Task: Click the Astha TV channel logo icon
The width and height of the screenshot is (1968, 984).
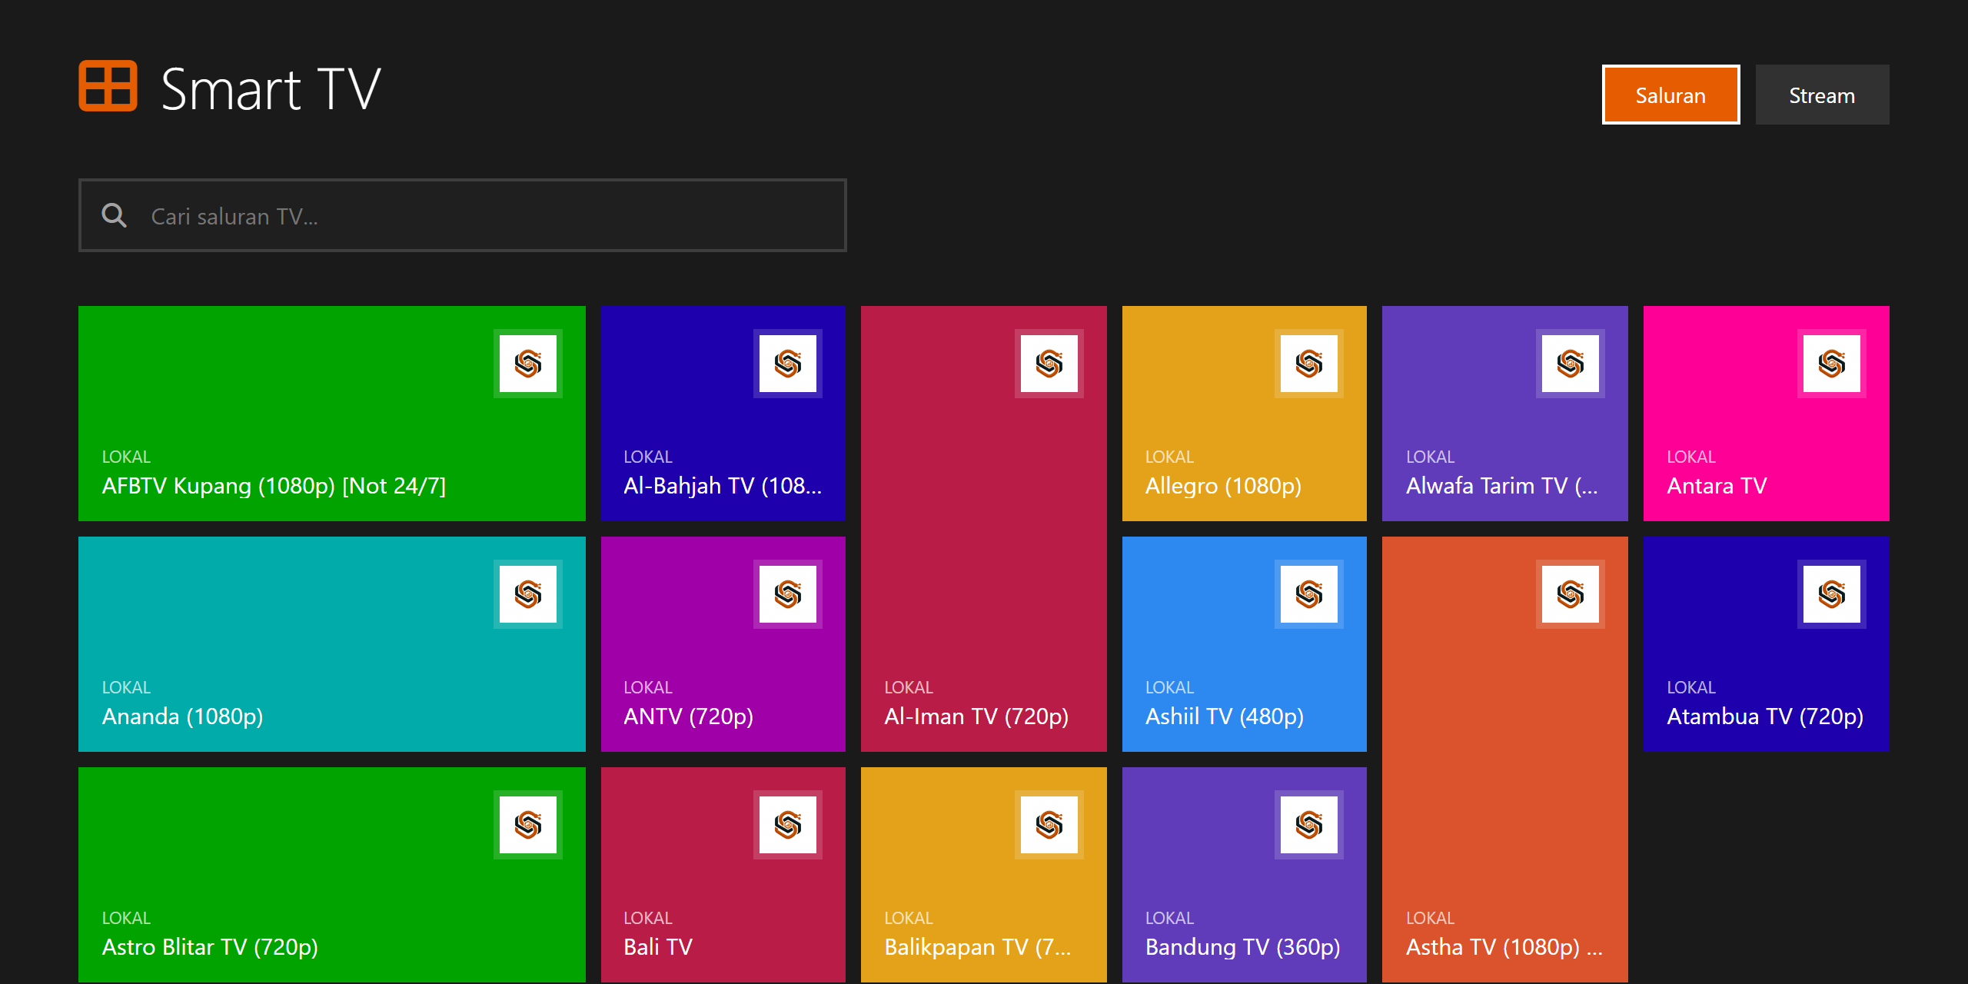Action: (1571, 594)
